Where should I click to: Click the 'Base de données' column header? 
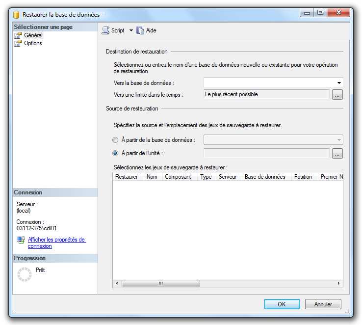[x=265, y=177]
